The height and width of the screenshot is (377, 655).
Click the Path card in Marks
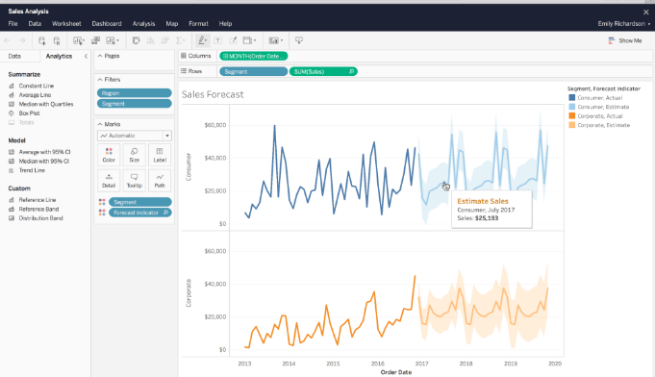pyautogui.click(x=160, y=181)
